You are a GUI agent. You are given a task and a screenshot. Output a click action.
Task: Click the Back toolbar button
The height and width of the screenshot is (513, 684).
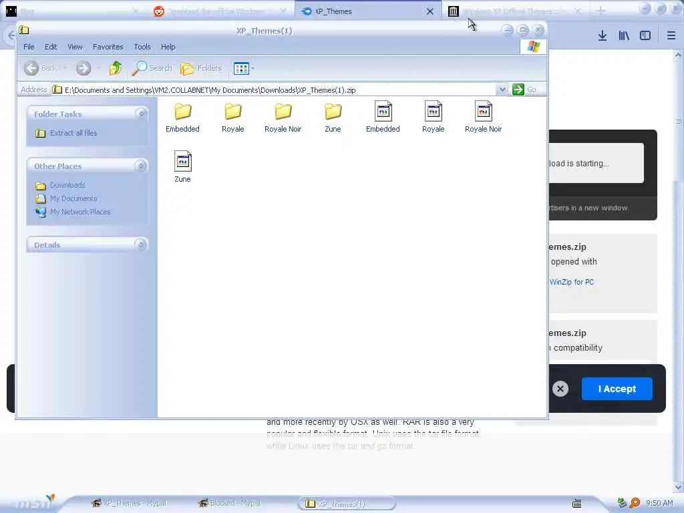(41, 68)
